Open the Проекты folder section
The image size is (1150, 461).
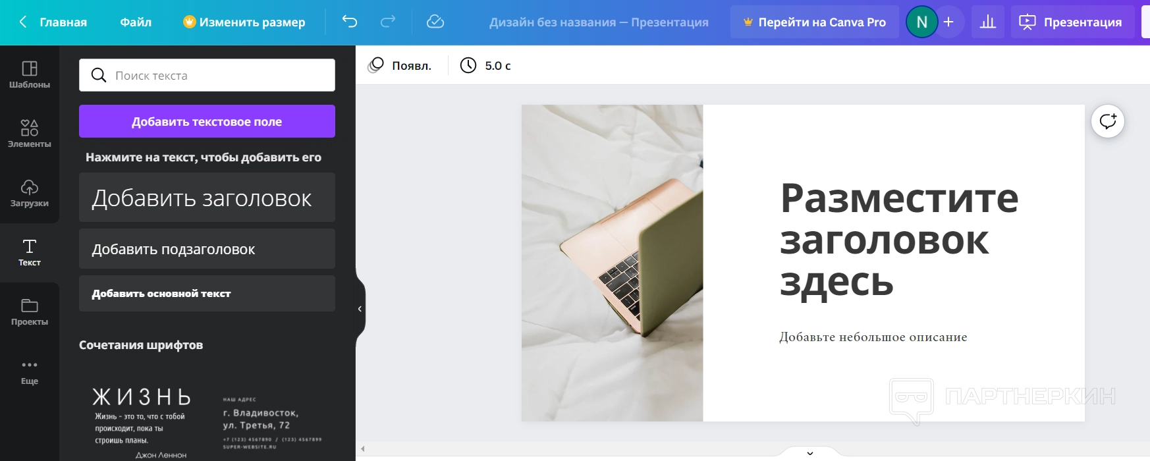pos(30,312)
